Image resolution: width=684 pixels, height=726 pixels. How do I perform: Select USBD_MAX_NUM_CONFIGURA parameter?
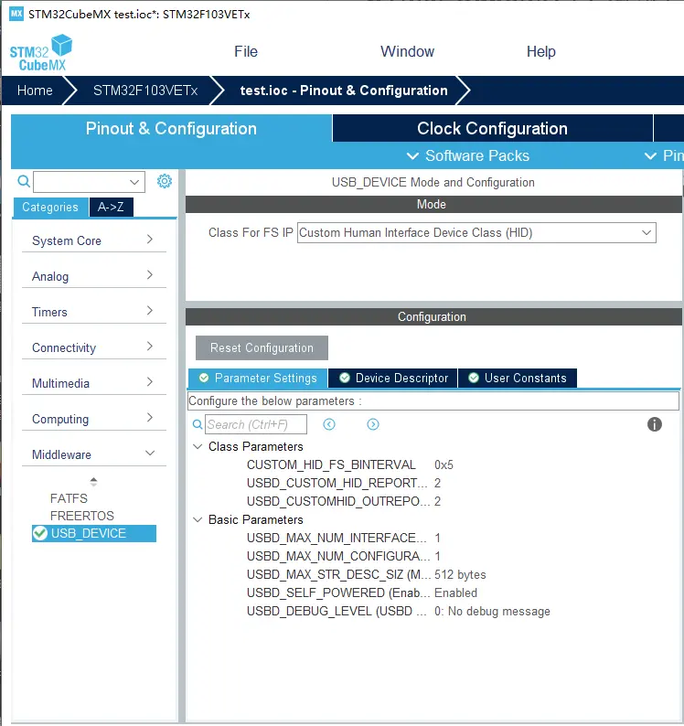[x=338, y=556]
